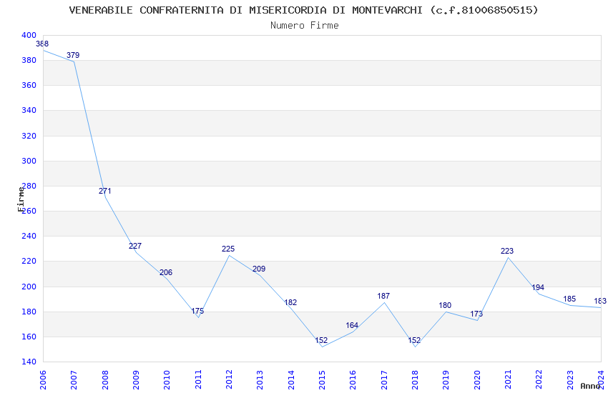Click the 2008 data point labeled 271
Screen dimensions: 608x393
click(105, 197)
